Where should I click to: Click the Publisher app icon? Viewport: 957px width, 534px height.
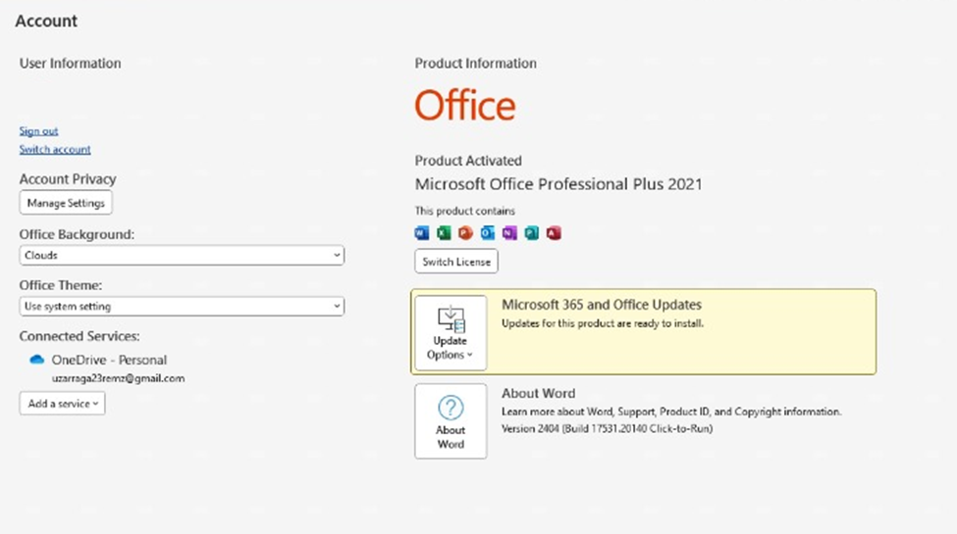click(x=532, y=233)
